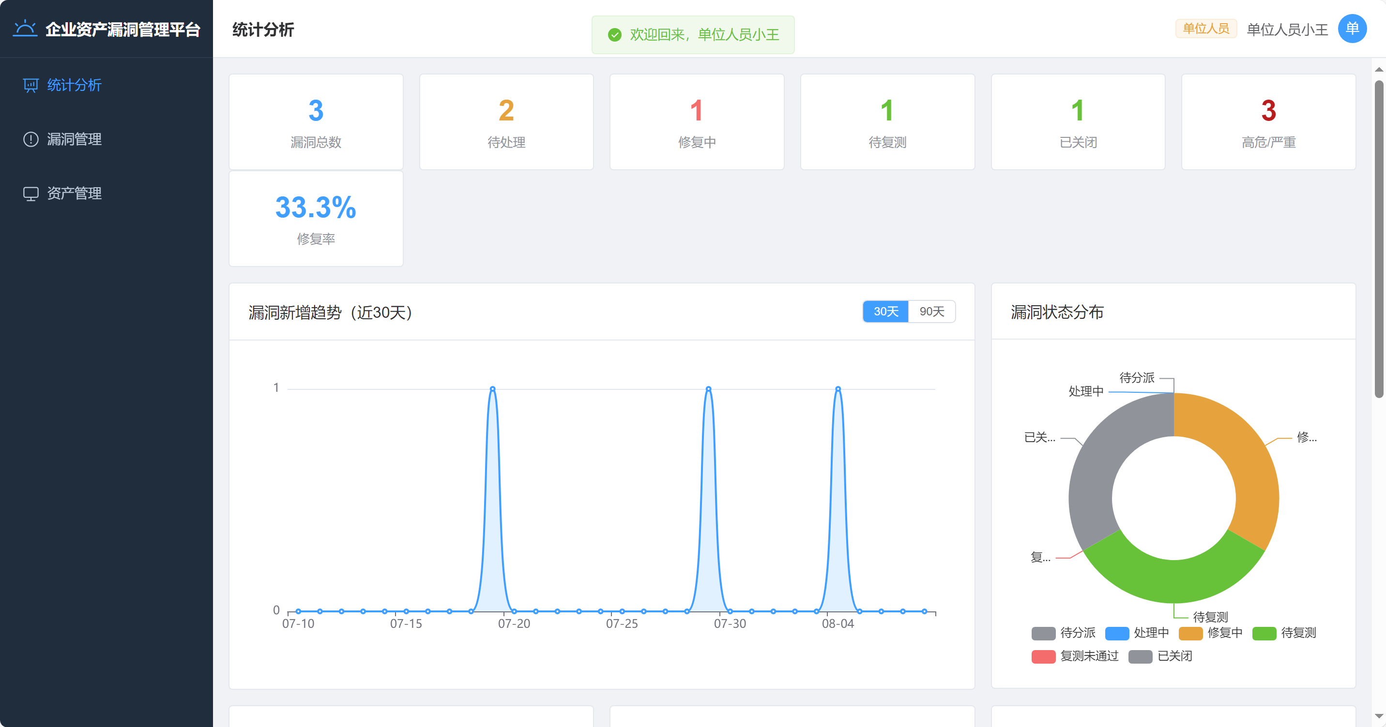Switch trend chart to 30天
The image size is (1386, 727).
[885, 312]
